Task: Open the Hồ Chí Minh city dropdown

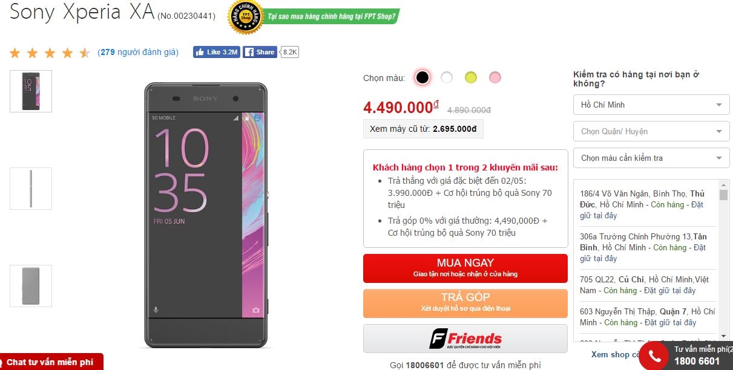Action: click(651, 105)
